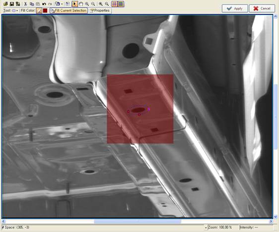
Task: Click the Cancel button
Action: click(262, 8)
